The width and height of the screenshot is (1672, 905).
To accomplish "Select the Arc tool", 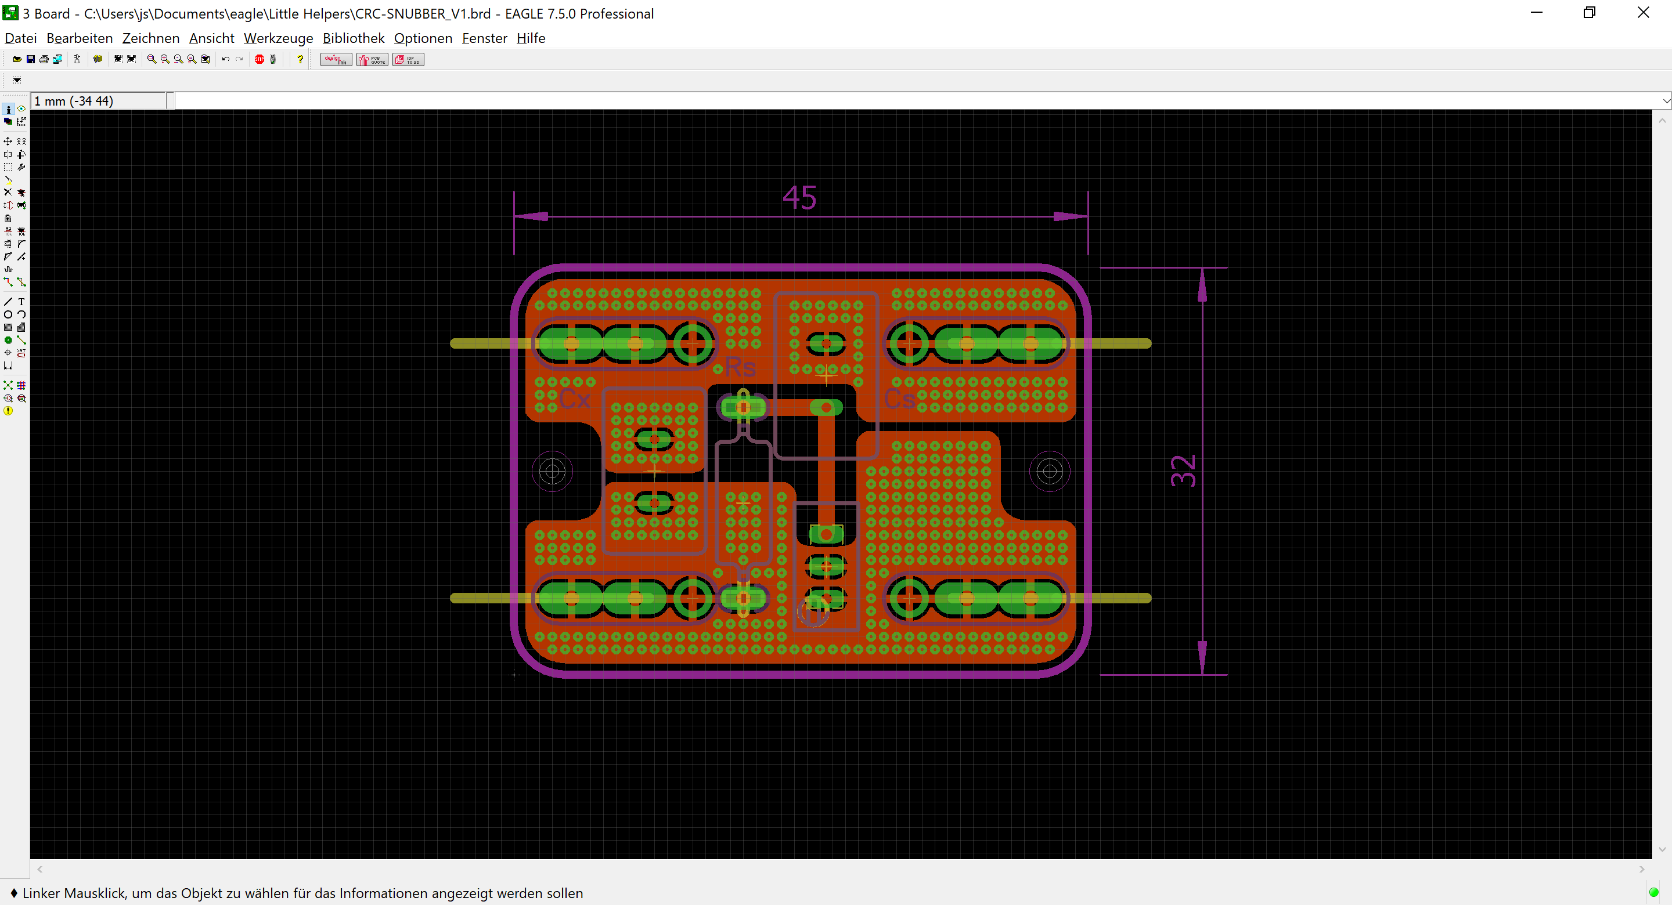I will click(21, 314).
